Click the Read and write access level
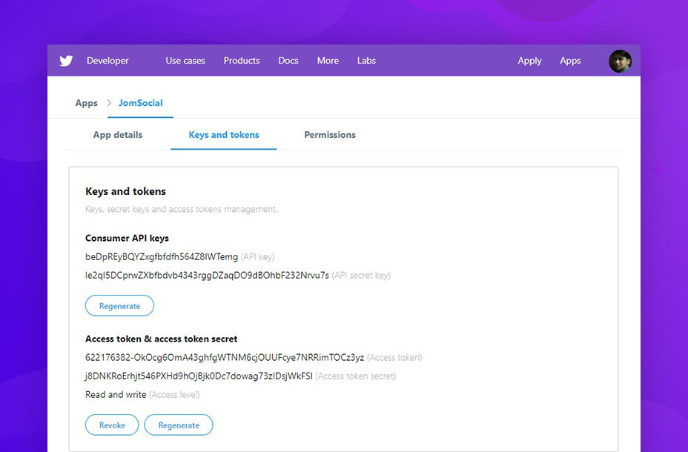688x452 pixels. pyautogui.click(x=116, y=394)
